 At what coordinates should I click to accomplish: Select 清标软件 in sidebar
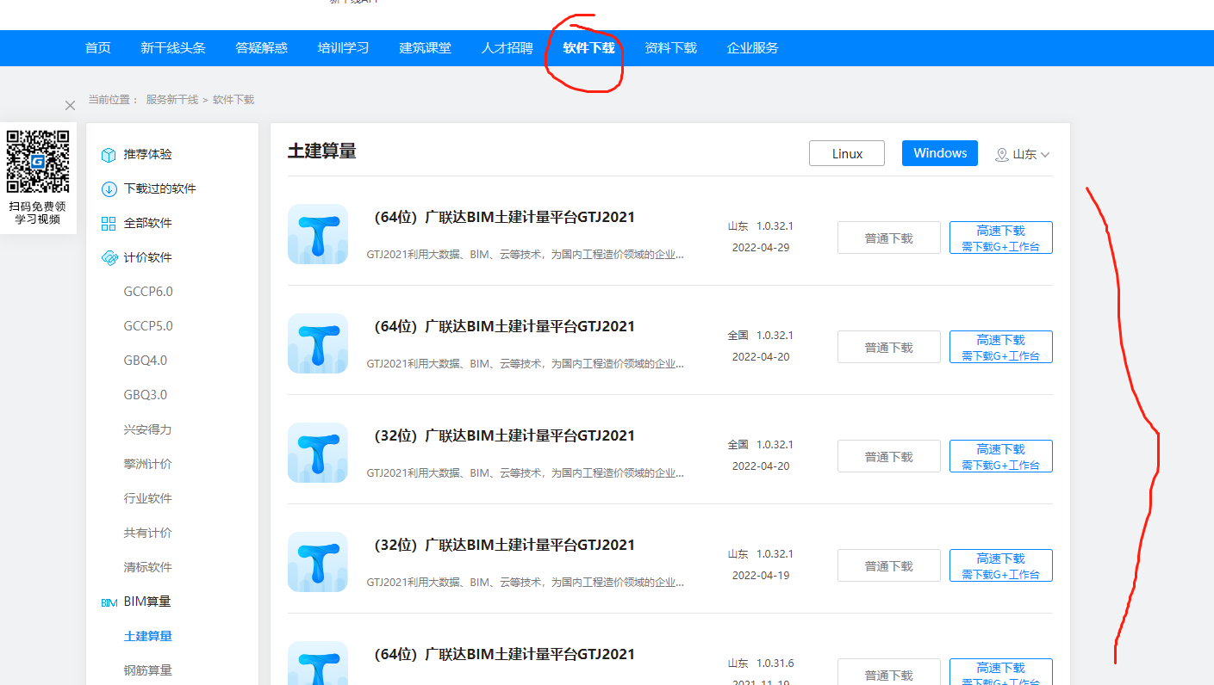pyautogui.click(x=148, y=567)
